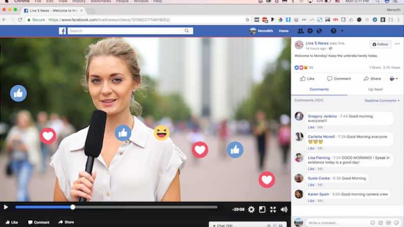Open Live 5 News page link
This screenshot has width=404, height=227.
[317, 43]
